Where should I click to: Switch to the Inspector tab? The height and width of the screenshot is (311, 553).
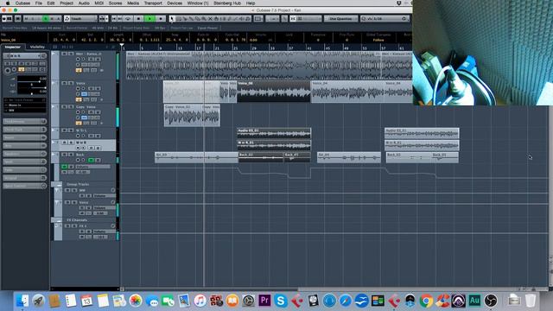point(13,47)
